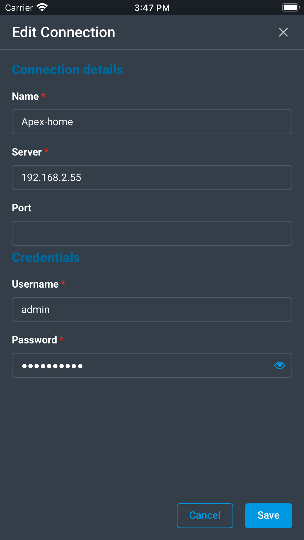The width and height of the screenshot is (304, 540).
Task: Click into the Username field with admin
Action: click(x=152, y=309)
